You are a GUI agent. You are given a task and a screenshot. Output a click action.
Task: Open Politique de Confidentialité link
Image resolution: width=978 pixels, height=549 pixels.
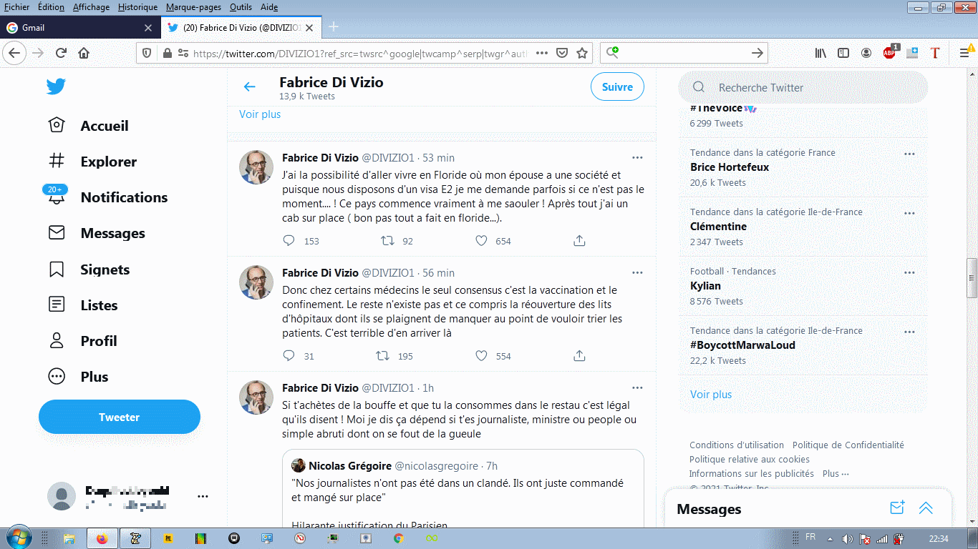[848, 445]
